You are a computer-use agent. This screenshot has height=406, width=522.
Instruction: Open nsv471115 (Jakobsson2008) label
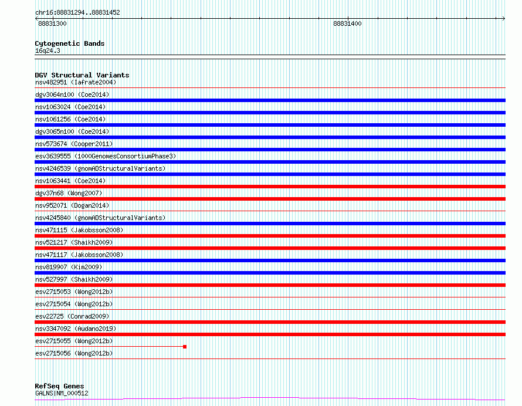coord(79,230)
